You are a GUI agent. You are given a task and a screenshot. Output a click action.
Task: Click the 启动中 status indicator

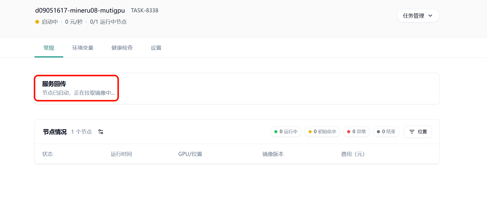point(47,22)
